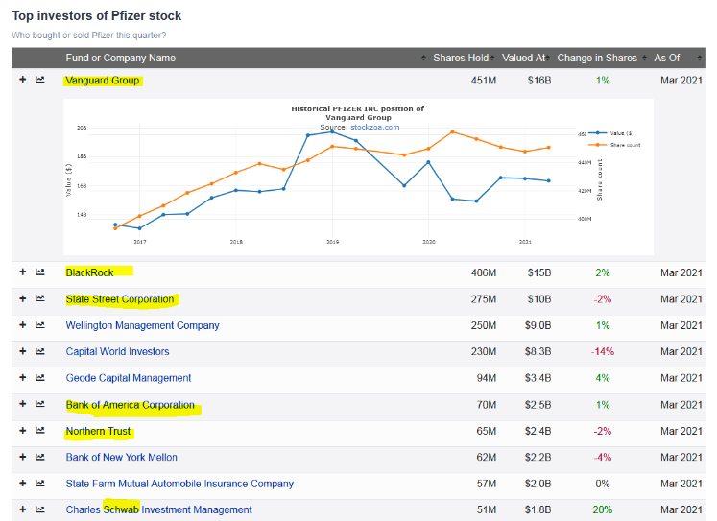Expand the Wellington Management Company row
This screenshot has width=717, height=521.
(22, 325)
